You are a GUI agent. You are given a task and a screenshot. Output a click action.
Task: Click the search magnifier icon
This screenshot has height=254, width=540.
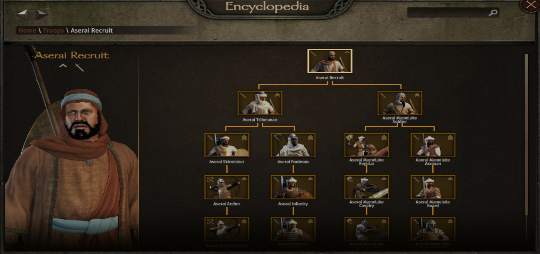click(x=493, y=13)
